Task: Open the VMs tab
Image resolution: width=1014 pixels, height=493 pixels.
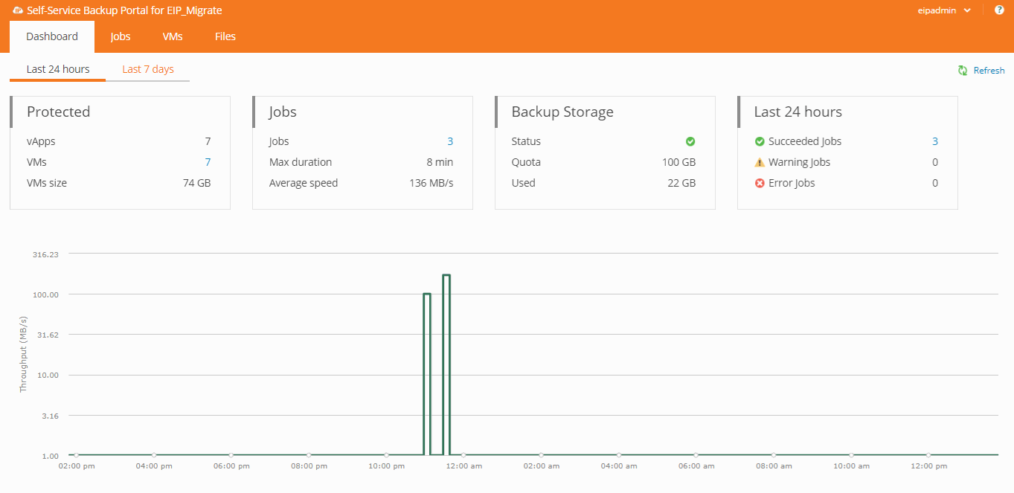Action: tap(173, 36)
